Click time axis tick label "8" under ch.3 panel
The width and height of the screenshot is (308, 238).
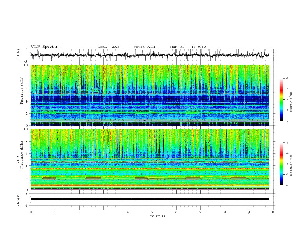point(225,212)
